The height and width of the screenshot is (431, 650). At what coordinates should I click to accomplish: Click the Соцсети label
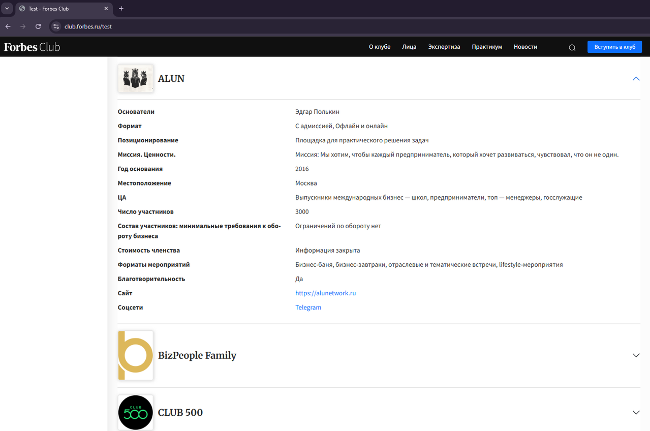coord(131,307)
